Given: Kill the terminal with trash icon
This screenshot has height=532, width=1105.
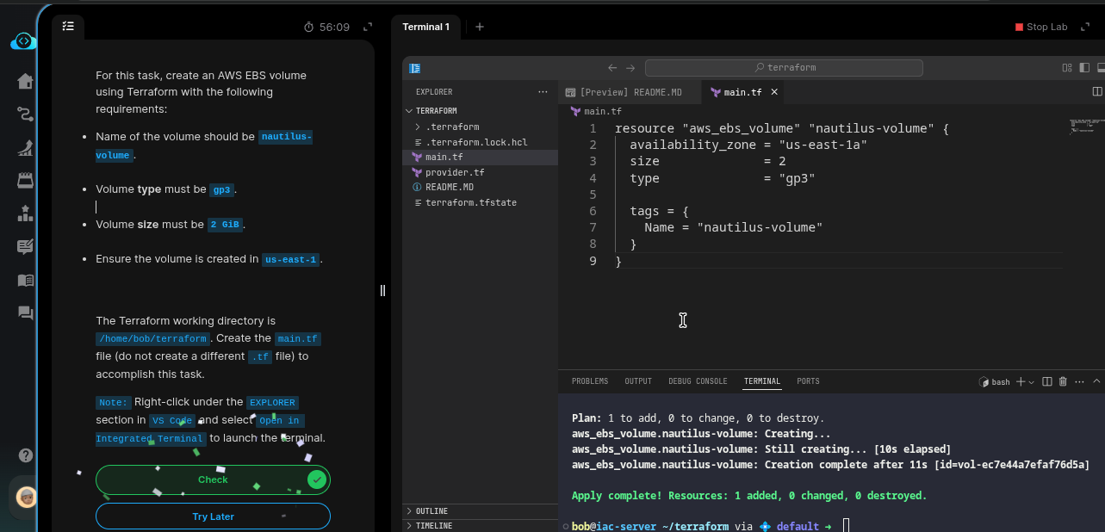Looking at the screenshot, I should (1063, 381).
